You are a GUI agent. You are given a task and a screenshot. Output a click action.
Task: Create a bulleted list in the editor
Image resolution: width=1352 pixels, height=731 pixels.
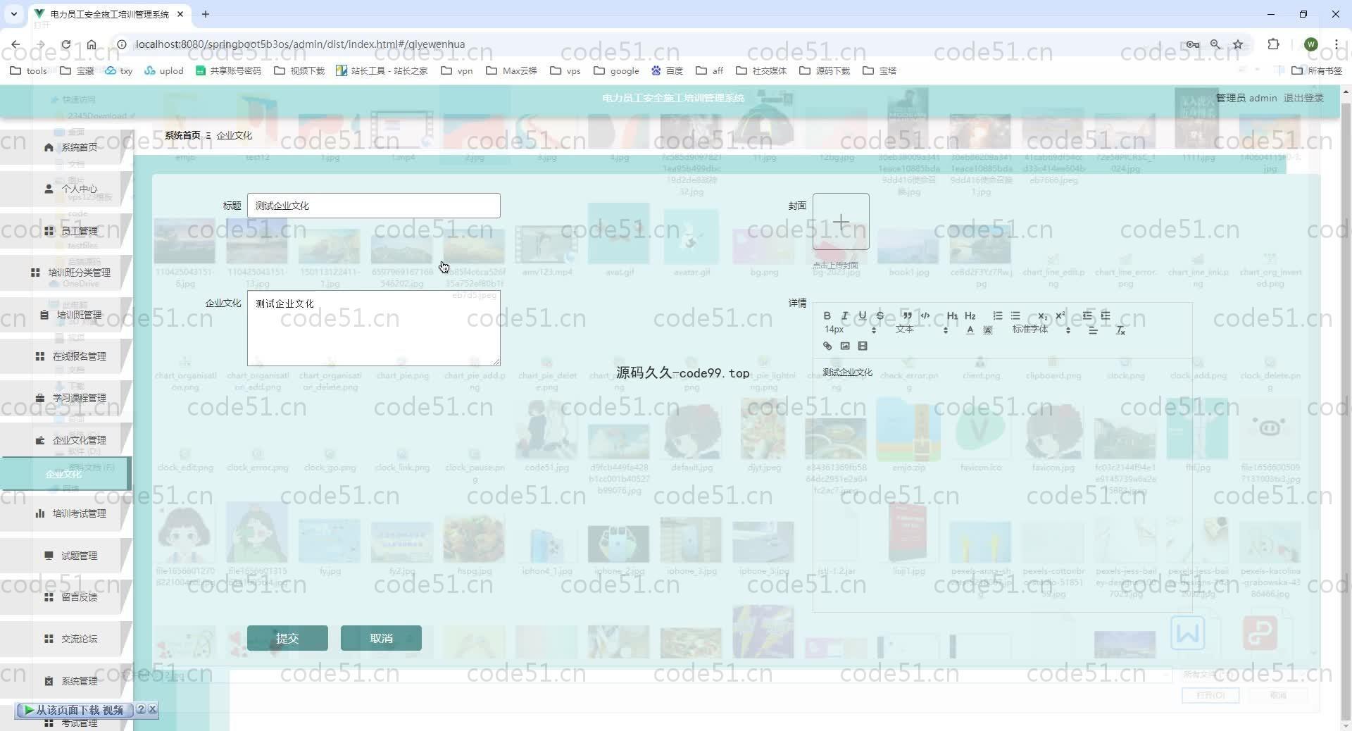pos(1015,315)
